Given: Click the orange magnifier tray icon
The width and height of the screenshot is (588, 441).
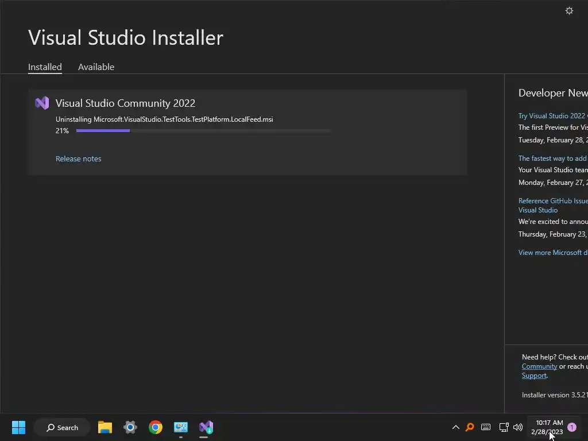Looking at the screenshot, I should [x=470, y=427].
